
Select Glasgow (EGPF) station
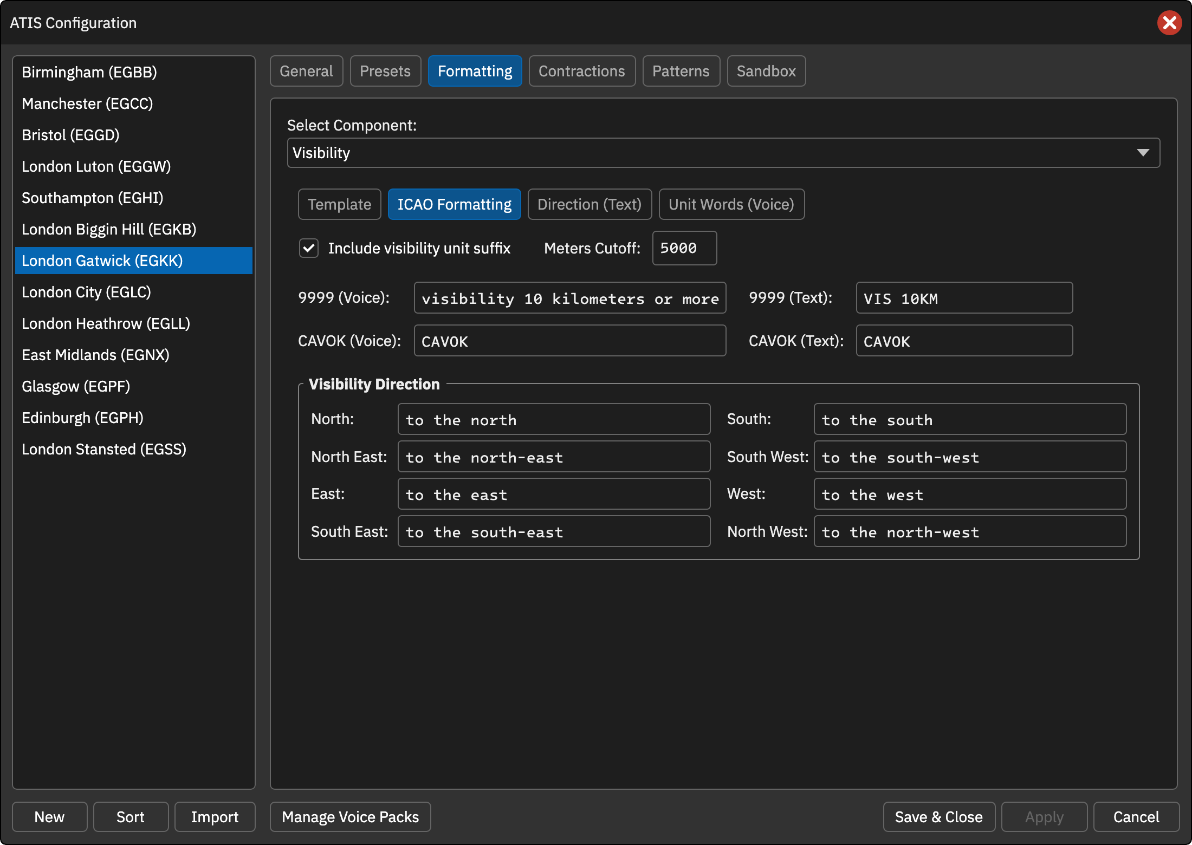click(x=134, y=386)
